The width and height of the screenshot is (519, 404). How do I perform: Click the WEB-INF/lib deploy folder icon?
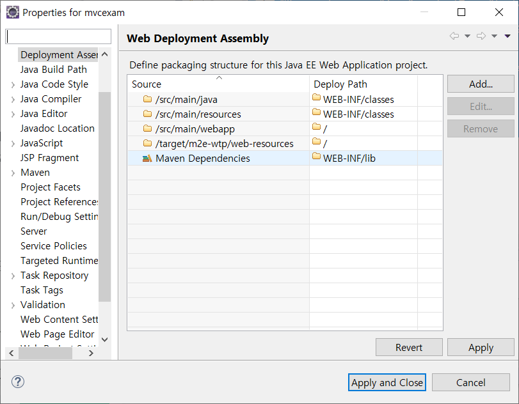click(316, 157)
